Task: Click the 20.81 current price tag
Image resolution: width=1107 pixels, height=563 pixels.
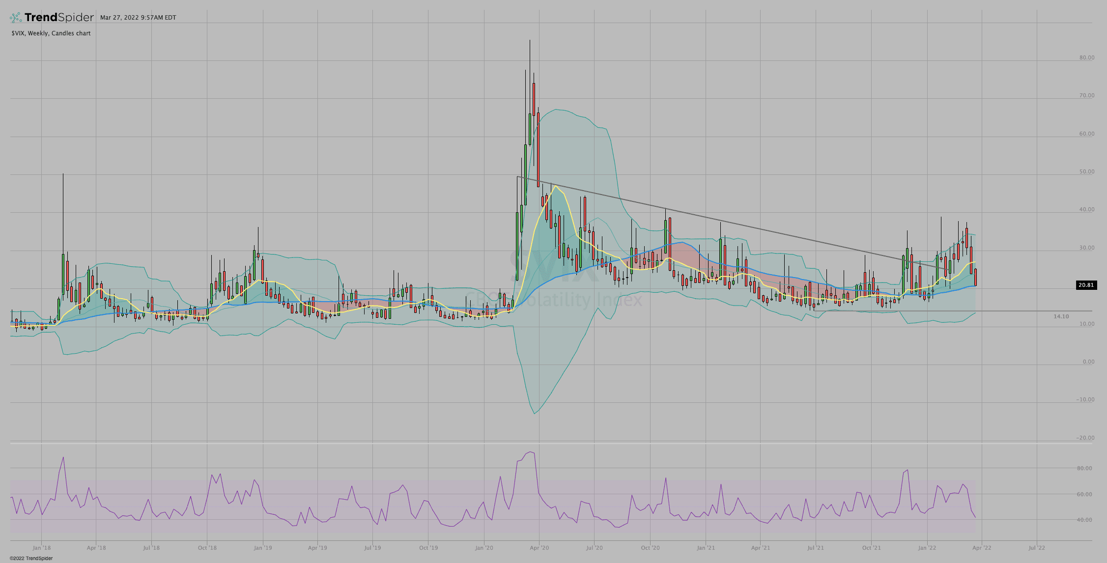Action: click(1086, 285)
